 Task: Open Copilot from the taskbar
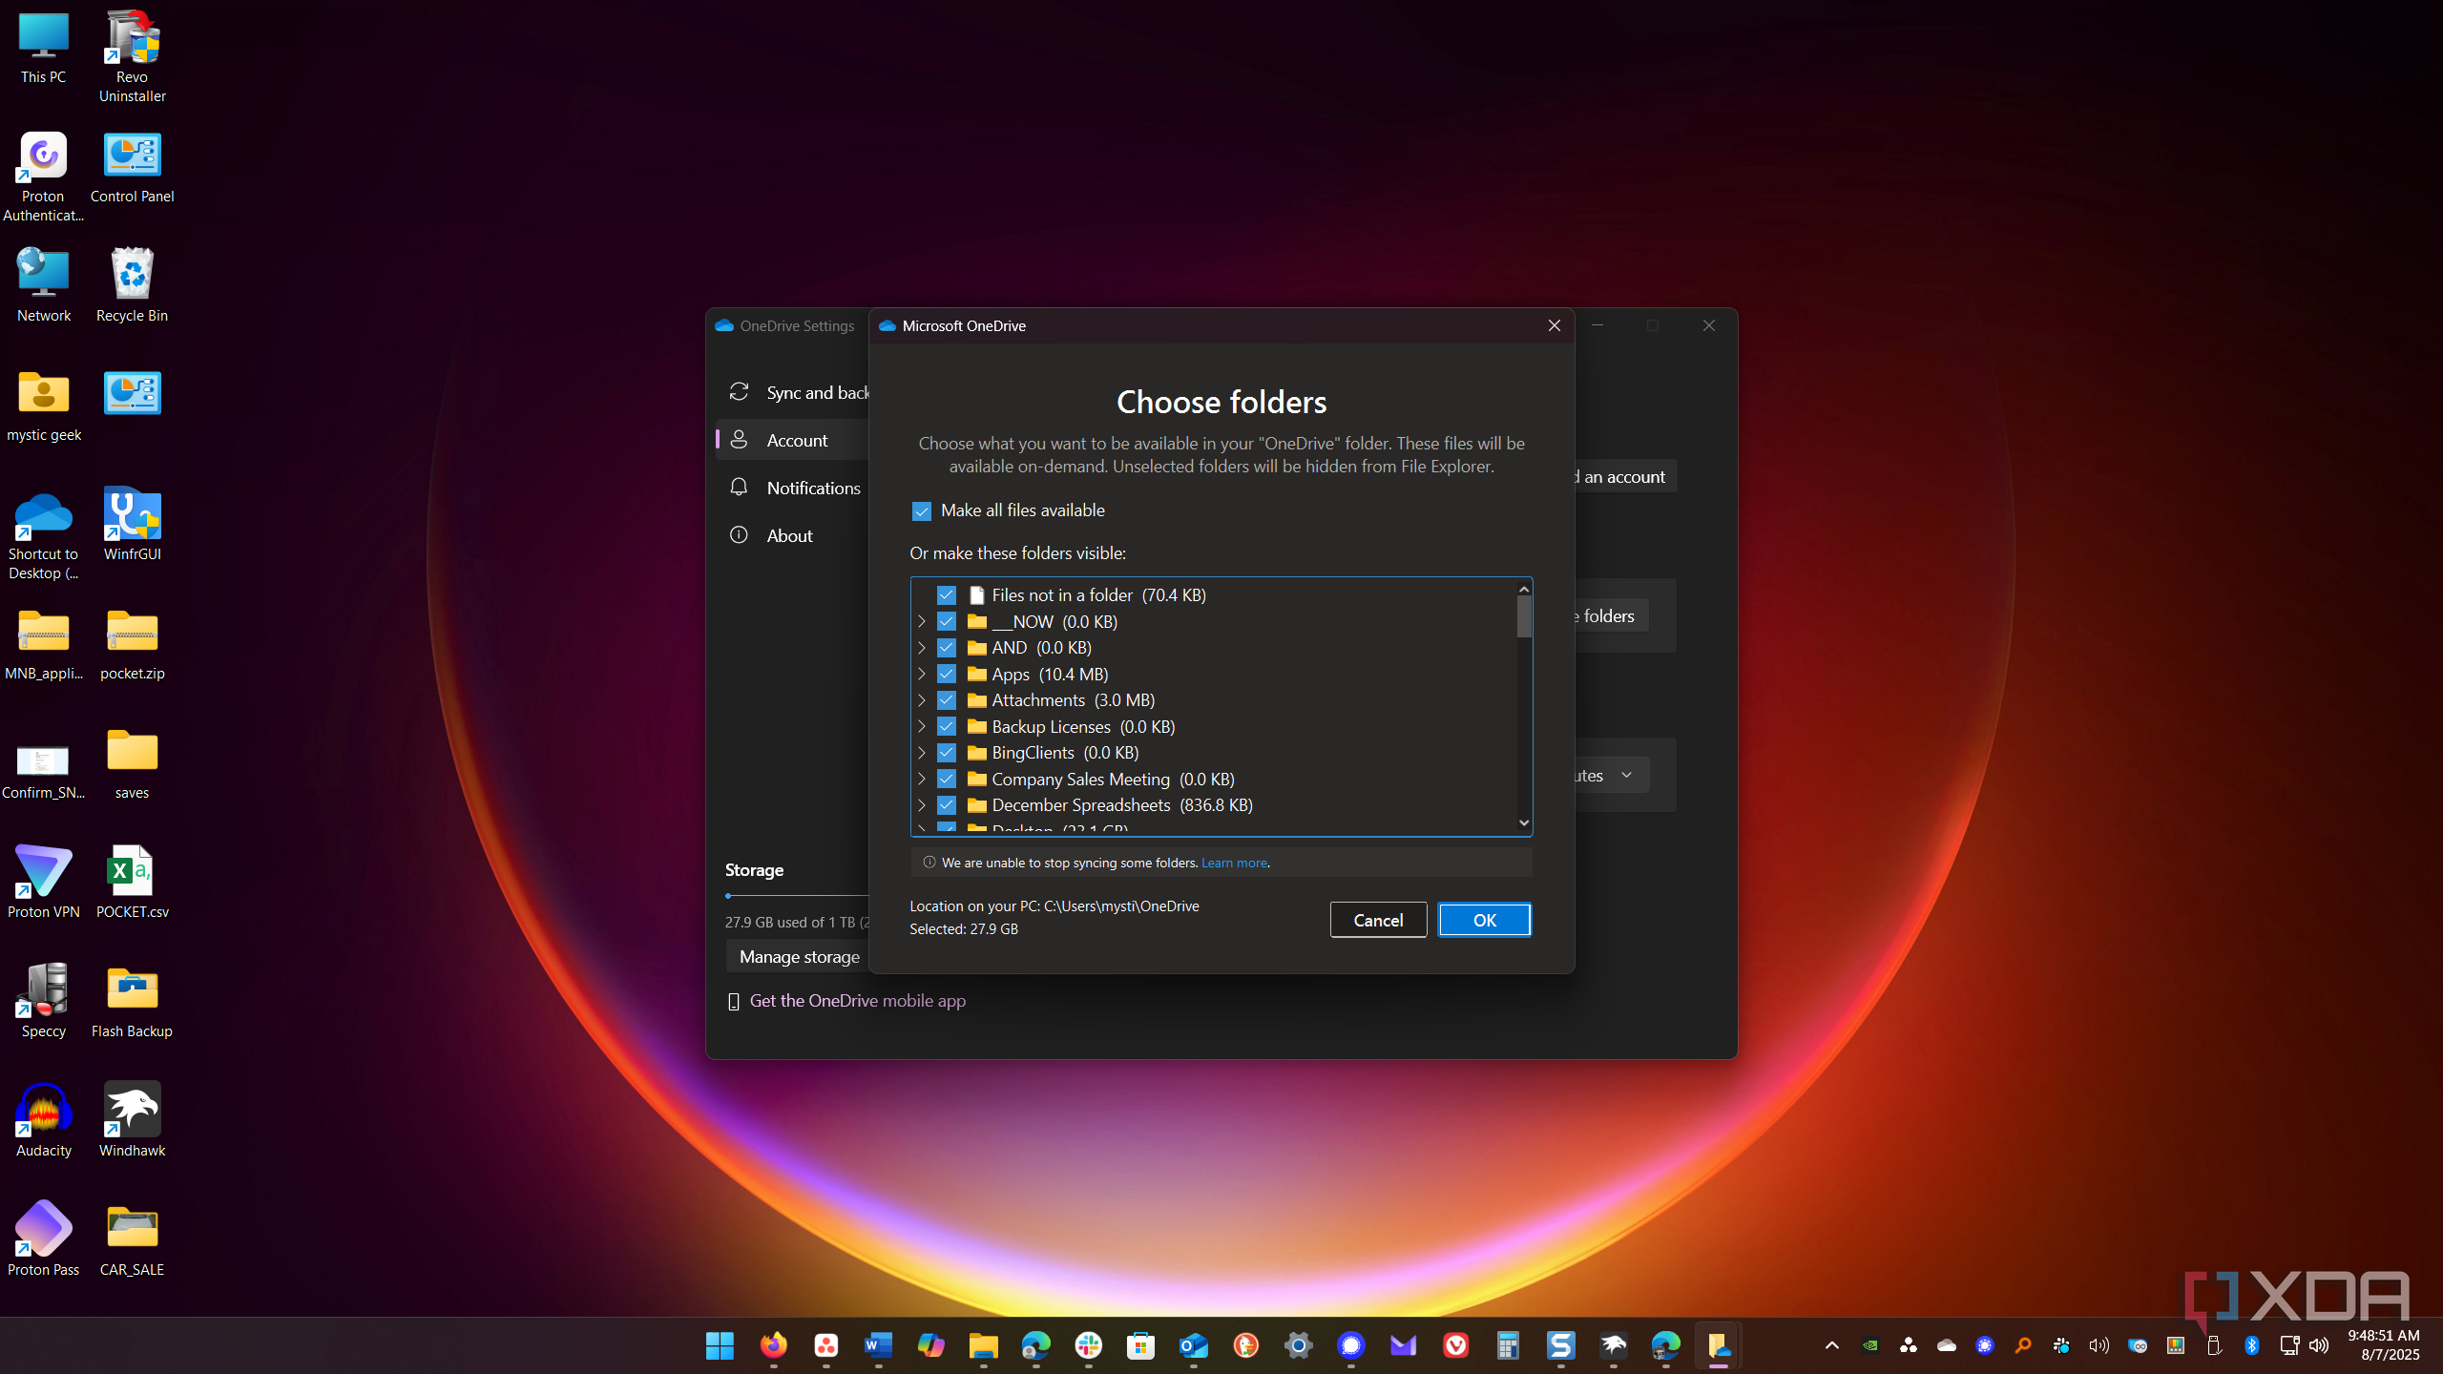point(930,1345)
